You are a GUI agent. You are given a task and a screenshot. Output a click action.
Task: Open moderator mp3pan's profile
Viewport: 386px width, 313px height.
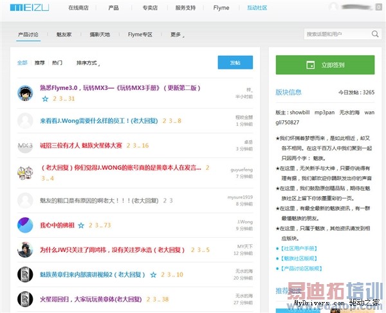[324, 112]
